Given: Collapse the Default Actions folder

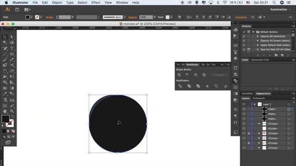Looking at the screenshot, I should [x=253, y=32].
